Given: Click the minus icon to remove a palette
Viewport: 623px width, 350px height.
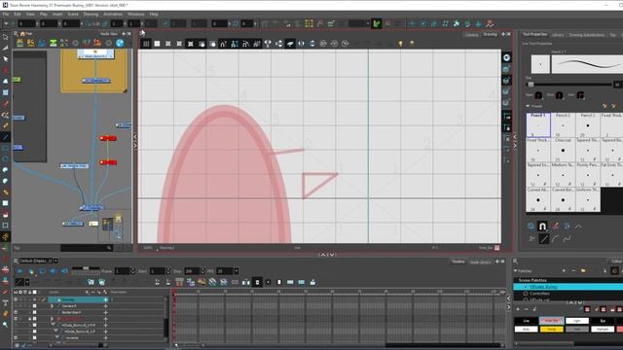Looking at the screenshot, I should click(573, 270).
